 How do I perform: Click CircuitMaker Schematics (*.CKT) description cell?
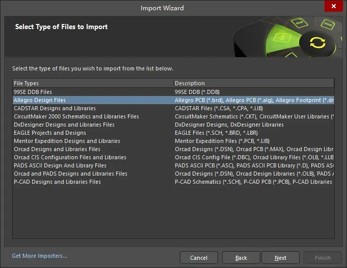point(254,116)
